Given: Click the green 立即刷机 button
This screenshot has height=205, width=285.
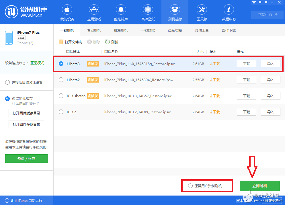Looking at the screenshot, I should click(259, 186).
